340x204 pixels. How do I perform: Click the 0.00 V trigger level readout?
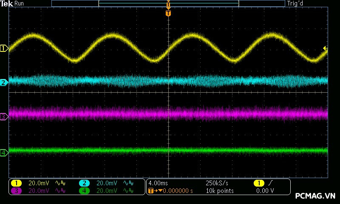coord(265,191)
